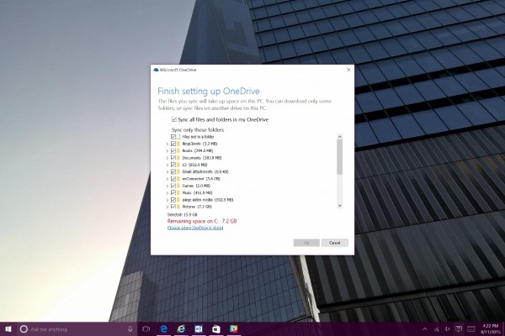Click the Pictures folder icon
This screenshot has height=336, width=505.
[x=178, y=207]
